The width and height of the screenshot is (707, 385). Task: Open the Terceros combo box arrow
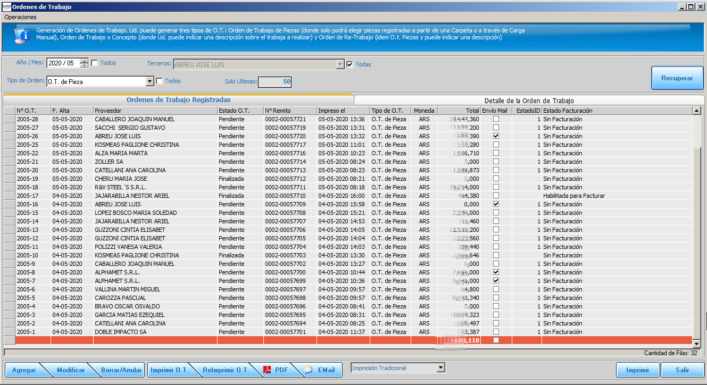click(340, 65)
